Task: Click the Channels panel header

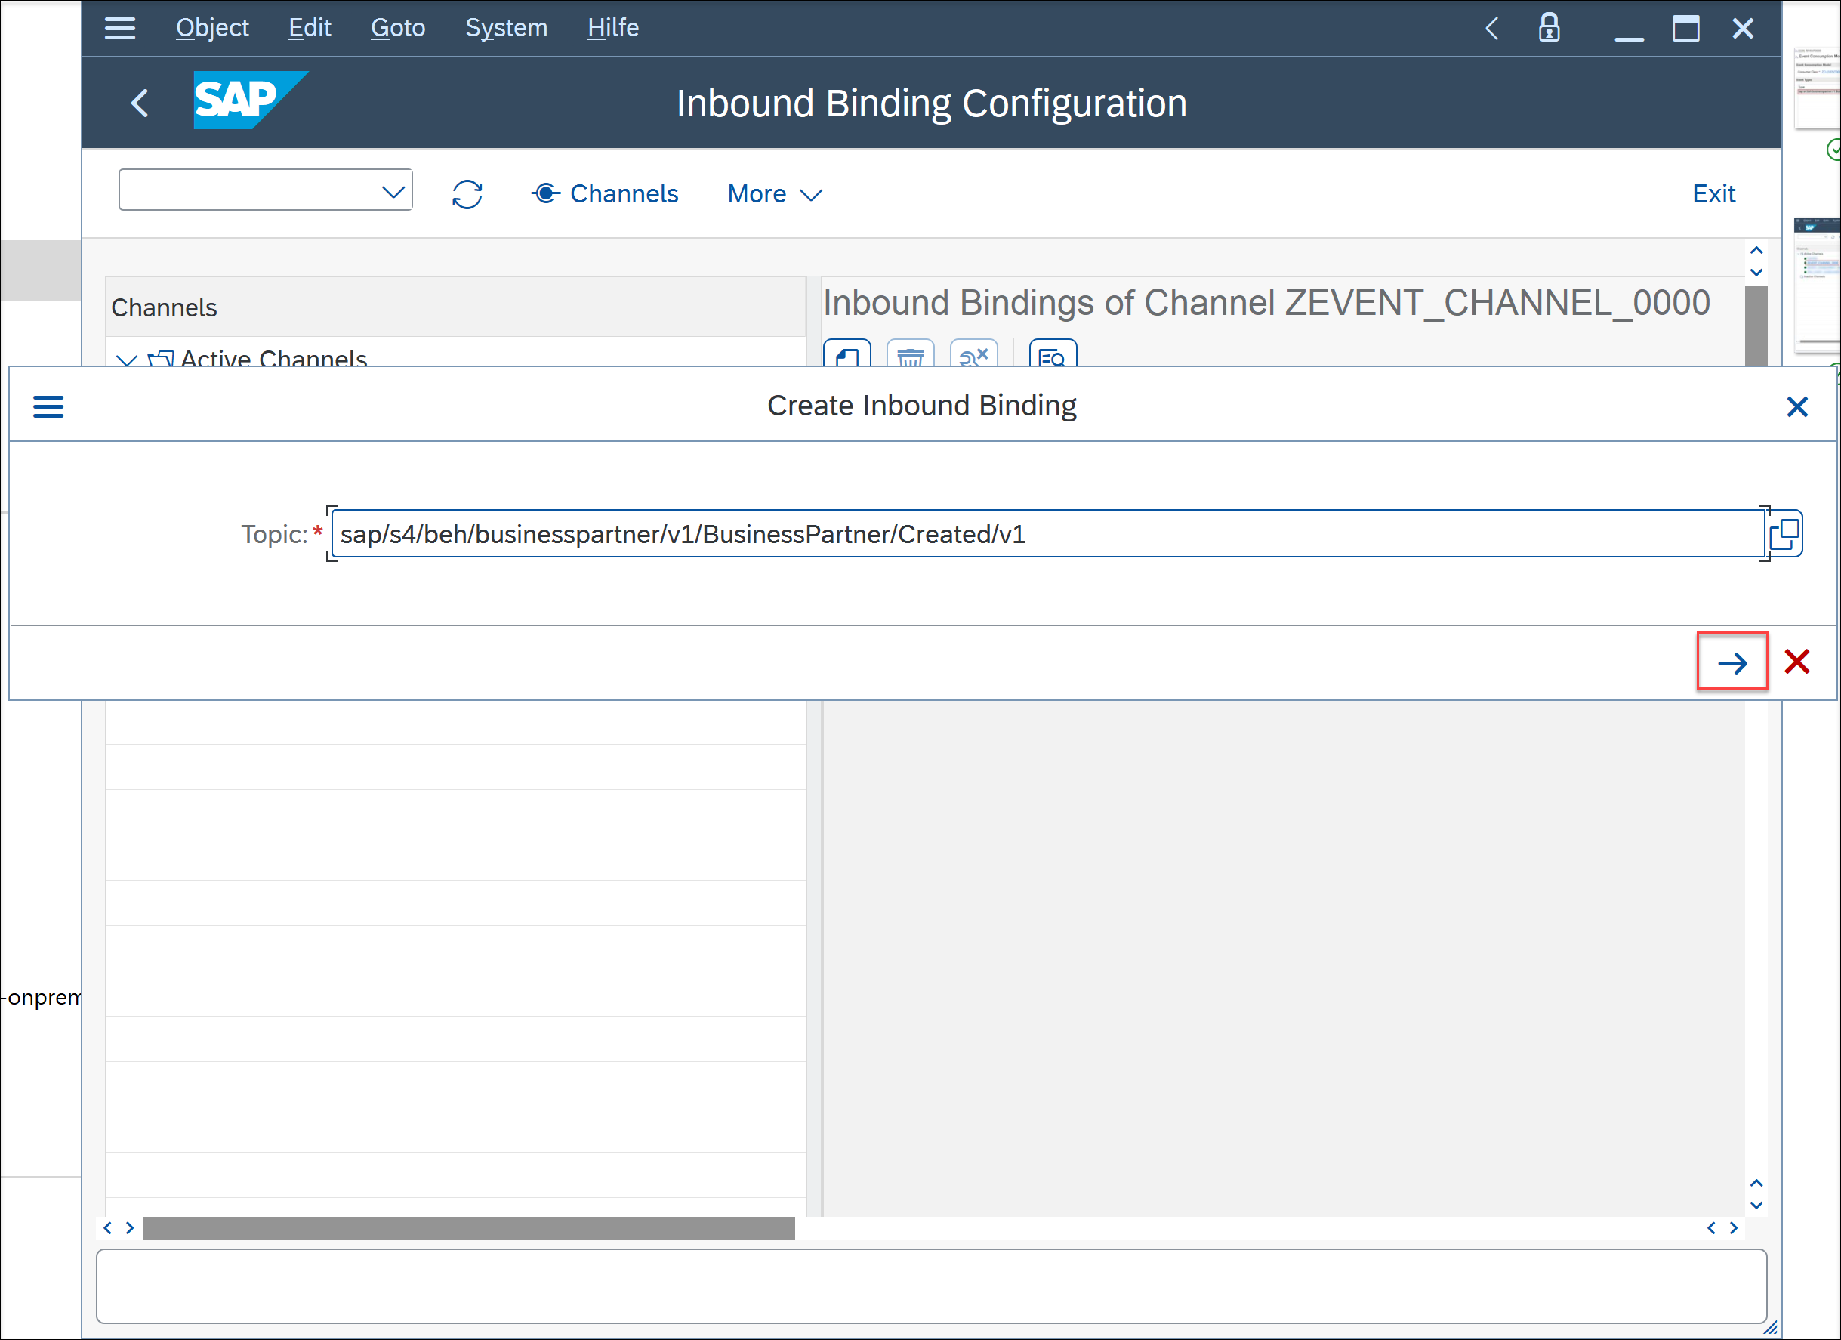Action: click(x=455, y=307)
